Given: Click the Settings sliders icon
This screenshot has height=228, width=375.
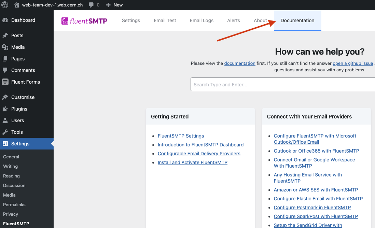Looking at the screenshot, I should tap(5, 144).
